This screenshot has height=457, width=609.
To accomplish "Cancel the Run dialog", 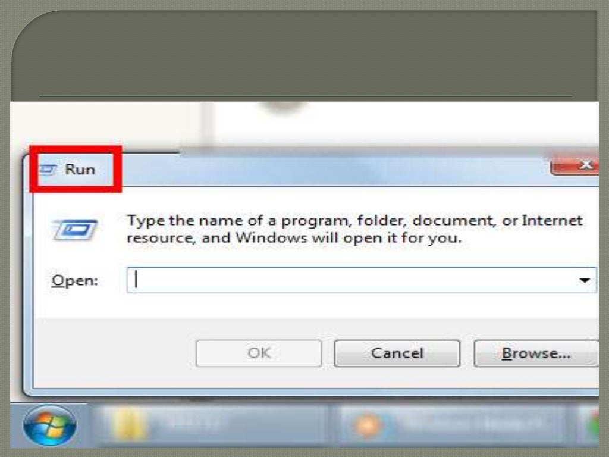I will click(397, 353).
